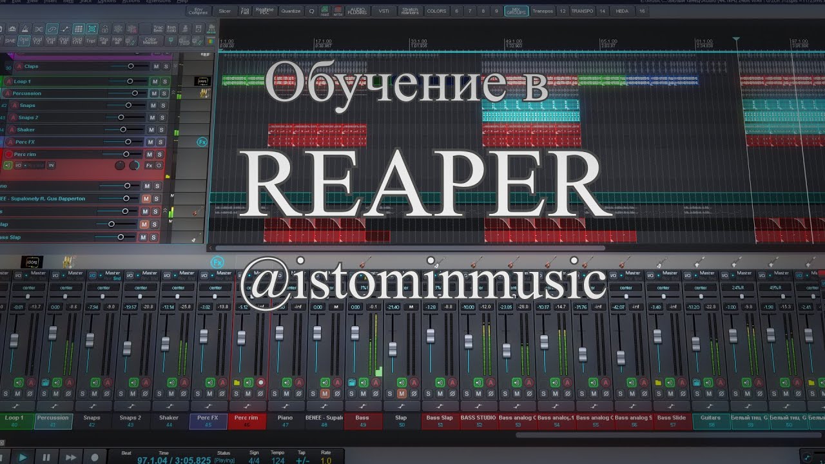
Task: Click the LOOPS track icon beside Loop 1
Action: (204, 82)
